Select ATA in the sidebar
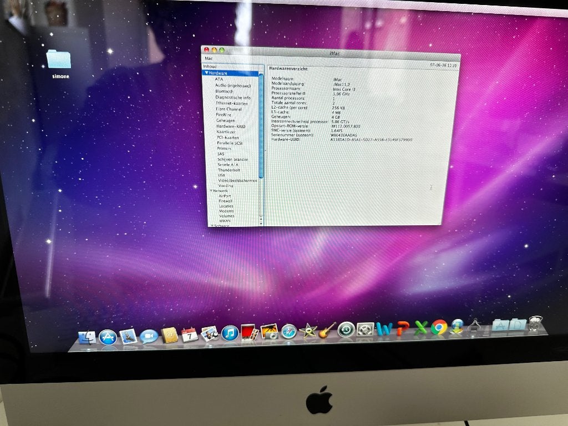This screenshot has width=568, height=426. click(x=219, y=79)
